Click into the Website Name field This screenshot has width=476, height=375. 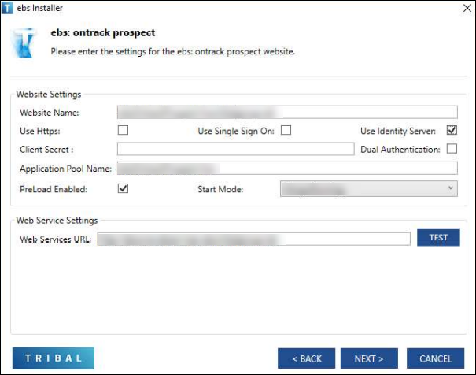tap(287, 112)
